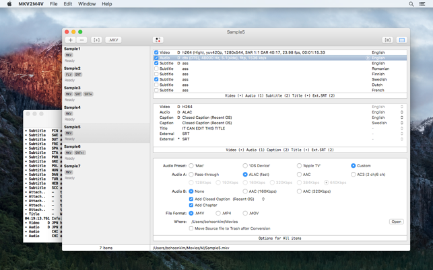433x270 pixels.
Task: Open the Apple menu
Action: pyautogui.click(x=9, y=4)
